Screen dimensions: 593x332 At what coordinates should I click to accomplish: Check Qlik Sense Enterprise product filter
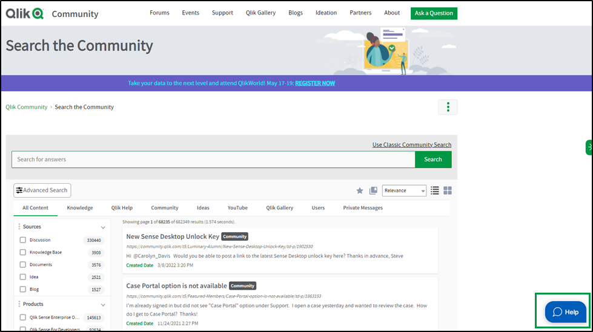[x=22, y=317]
